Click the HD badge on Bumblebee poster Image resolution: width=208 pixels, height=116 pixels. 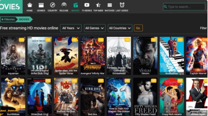(22, 81)
